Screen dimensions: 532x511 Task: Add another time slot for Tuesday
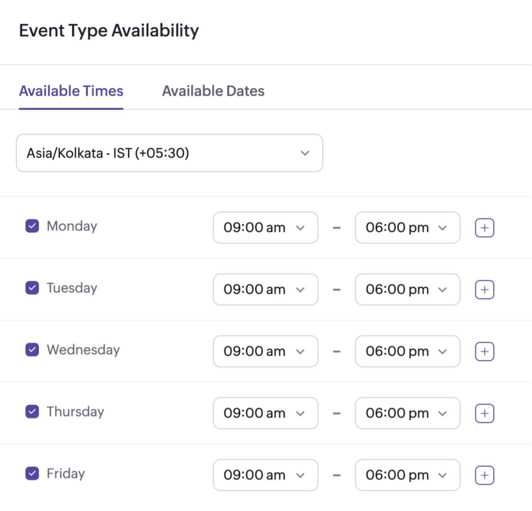(x=484, y=289)
